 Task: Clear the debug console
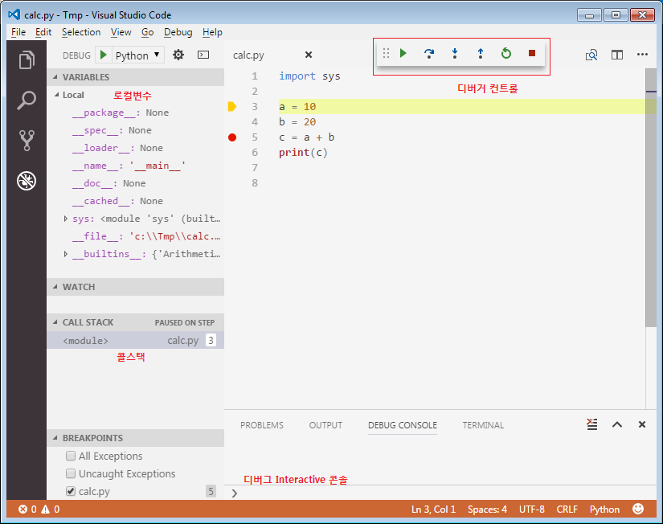[x=592, y=424]
